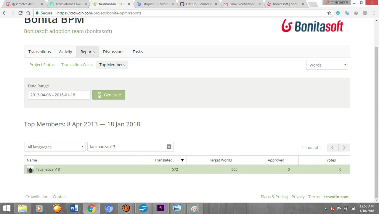Open the Chromium taskbar icon
Image resolution: width=379 pixels, height=214 pixels.
pyautogui.click(x=109, y=208)
